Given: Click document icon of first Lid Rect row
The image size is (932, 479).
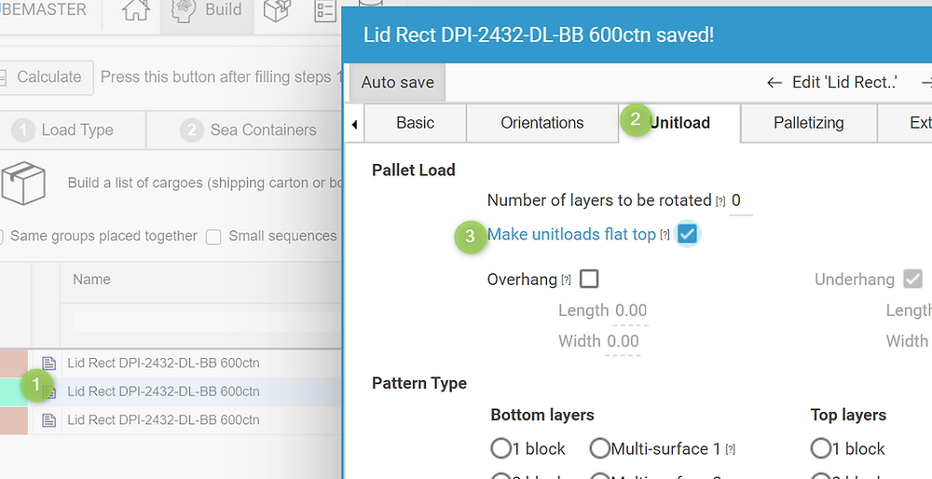Looking at the screenshot, I should (48, 363).
